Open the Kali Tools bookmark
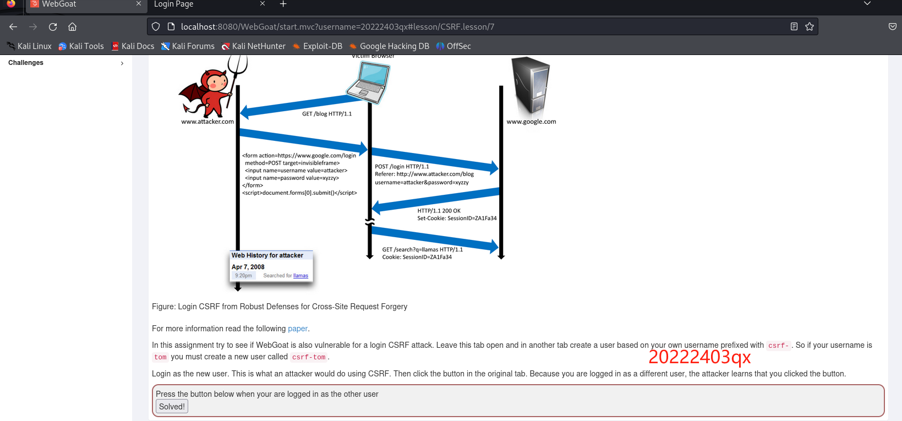This screenshot has height=421, width=902. (81, 46)
